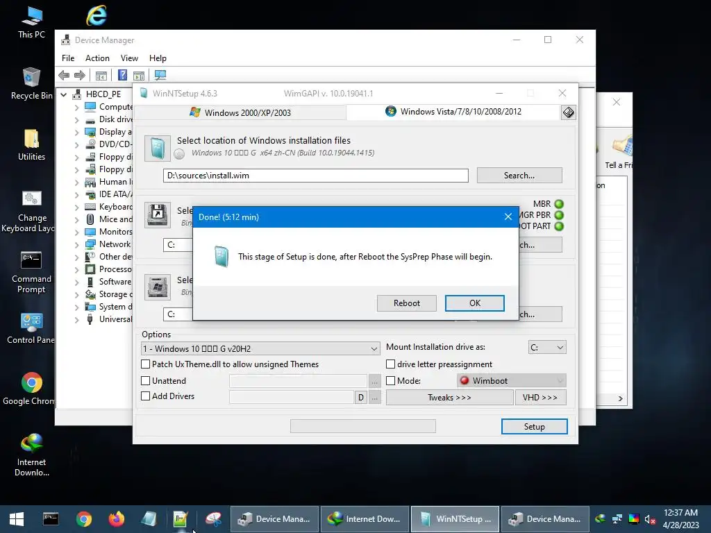
Task: Select the Mice and other pointing devices item
Action: point(116,219)
